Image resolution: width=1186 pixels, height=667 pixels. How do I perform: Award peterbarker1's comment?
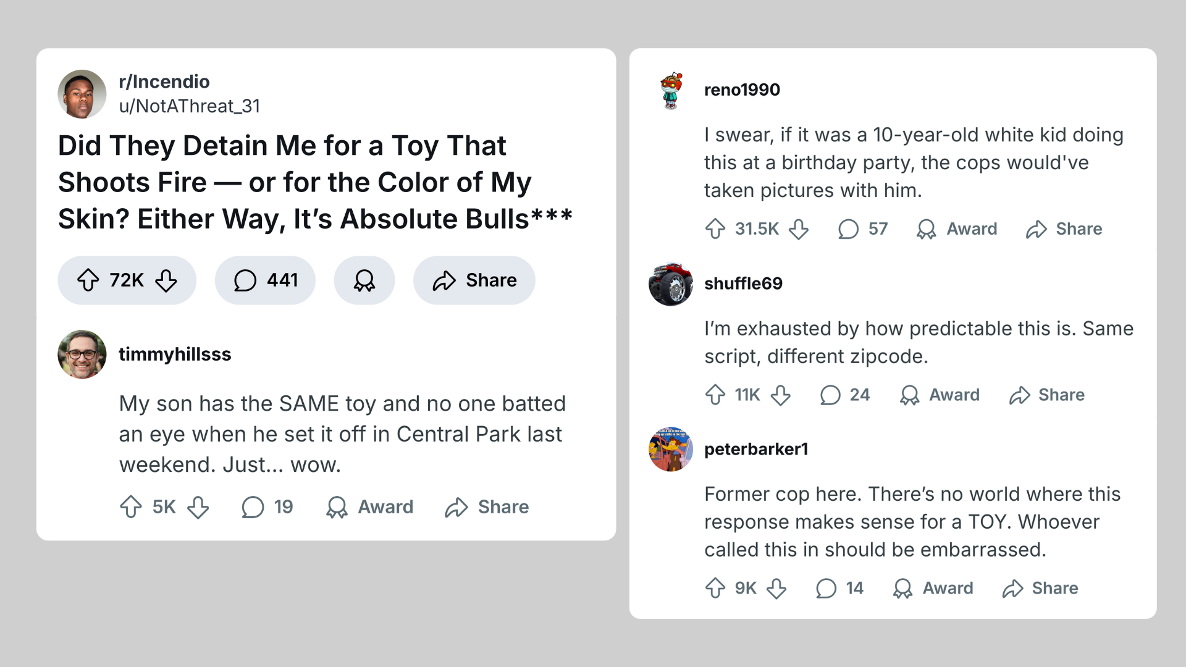933,589
